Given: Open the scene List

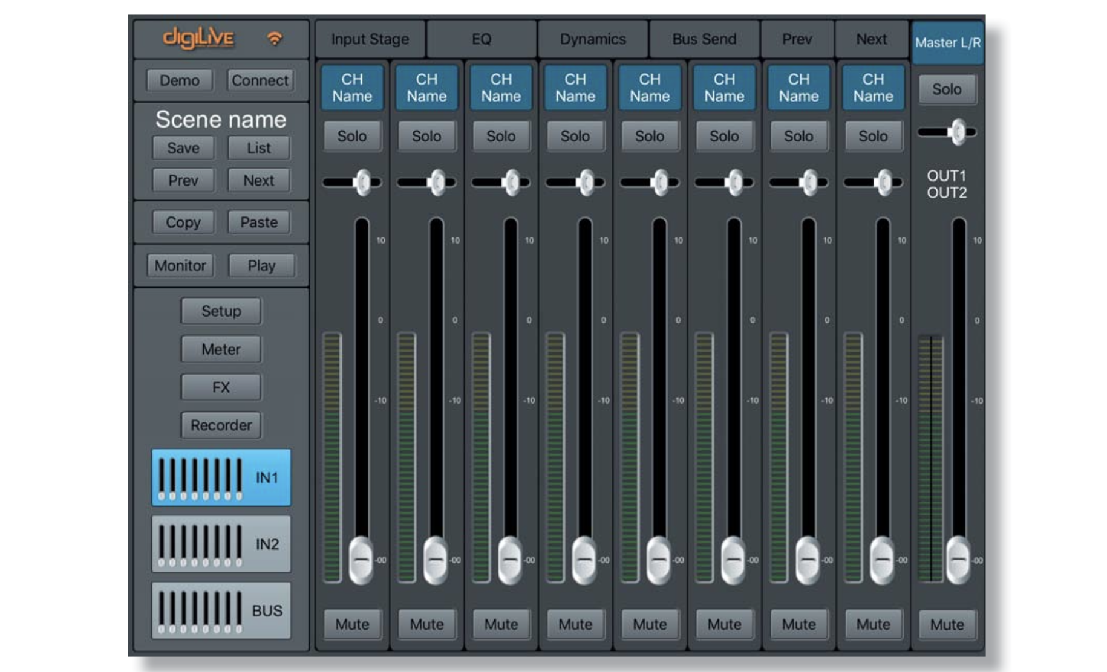Looking at the screenshot, I should [x=259, y=148].
